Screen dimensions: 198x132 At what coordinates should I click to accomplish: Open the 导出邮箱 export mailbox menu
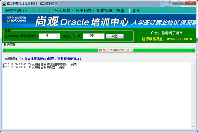point(83,11)
